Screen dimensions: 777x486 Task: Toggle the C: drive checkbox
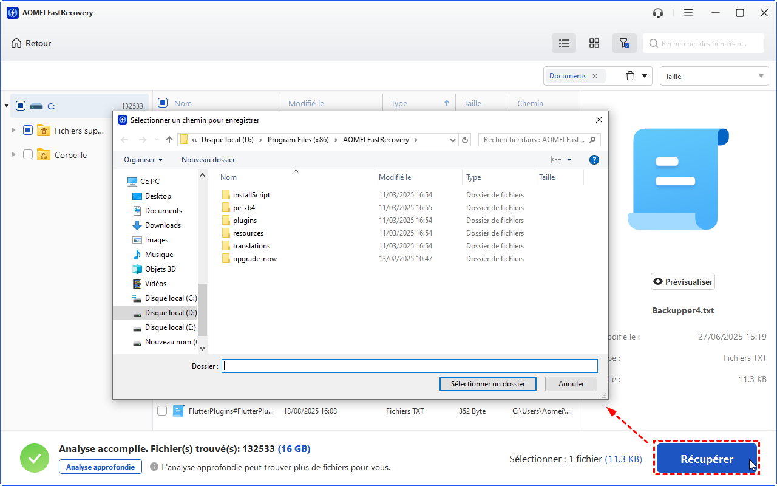(21, 106)
